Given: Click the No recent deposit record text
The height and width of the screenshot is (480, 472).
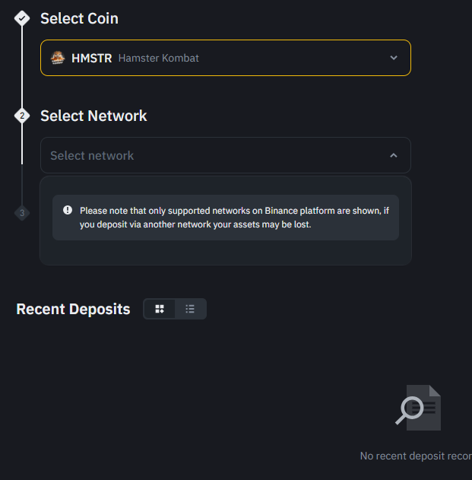Looking at the screenshot, I should coord(416,456).
